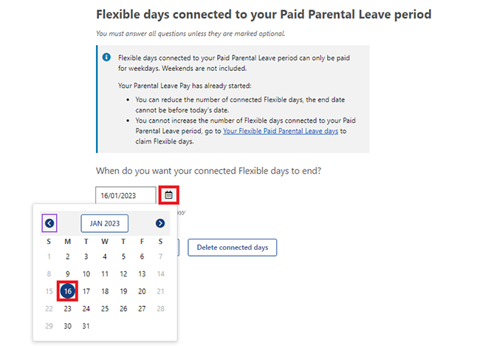480x346 pixels.
Task: Select January 6 in the calendar
Action: coord(142,257)
